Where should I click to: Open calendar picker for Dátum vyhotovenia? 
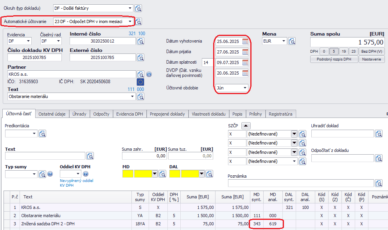[245, 41]
